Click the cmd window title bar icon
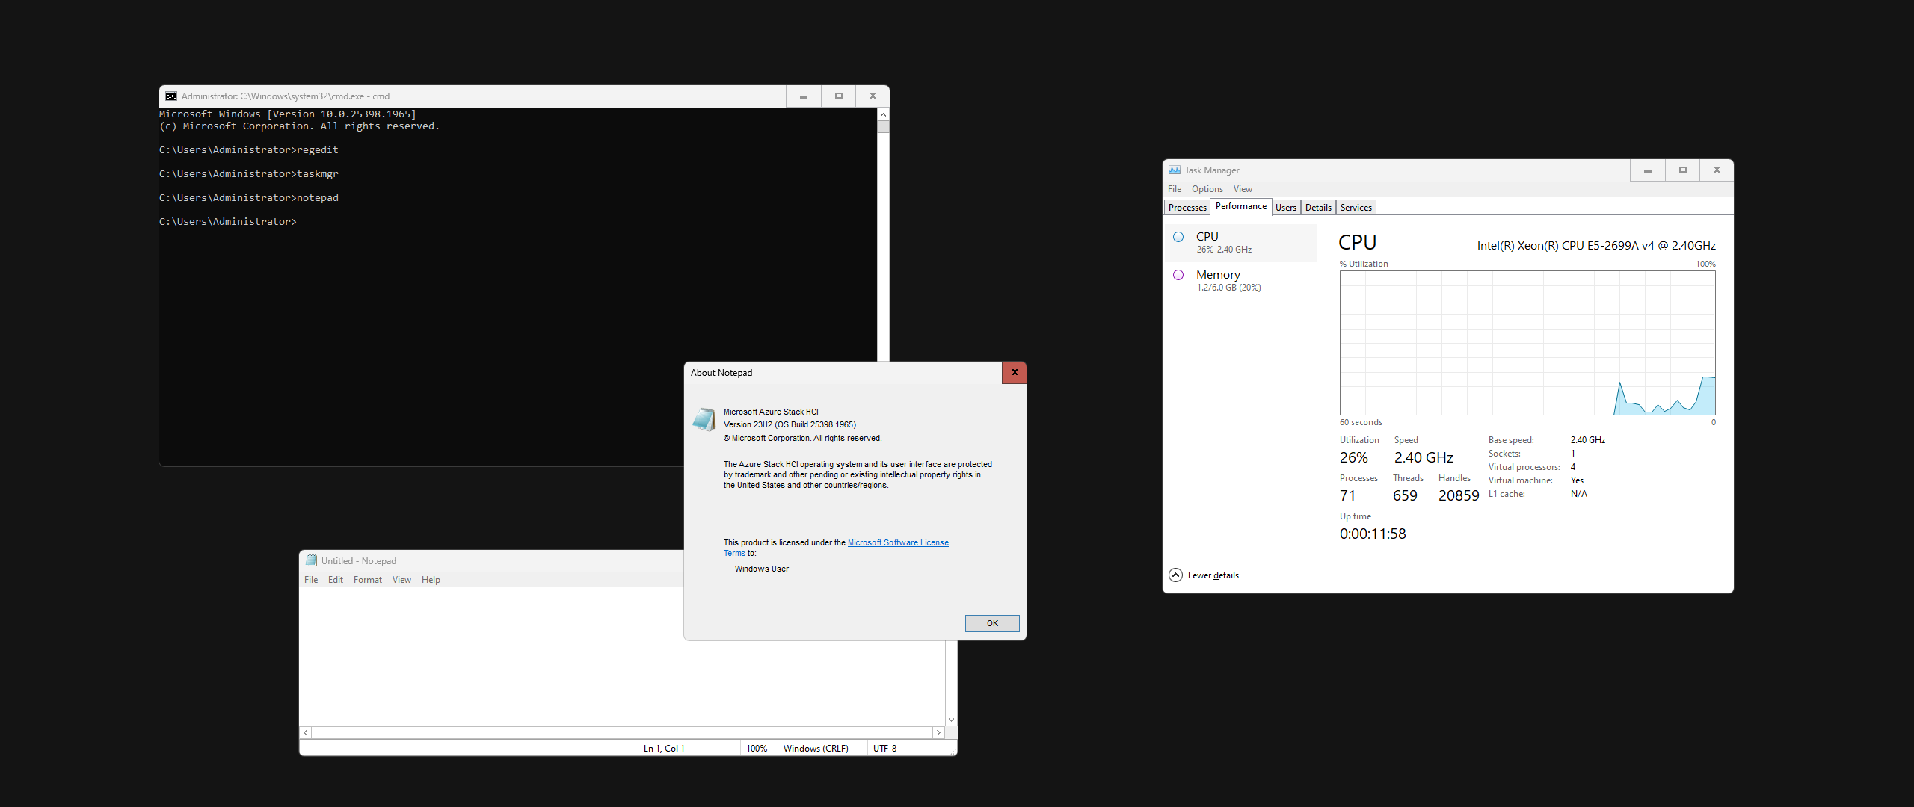Viewport: 1914px width, 807px height. pyautogui.click(x=171, y=96)
